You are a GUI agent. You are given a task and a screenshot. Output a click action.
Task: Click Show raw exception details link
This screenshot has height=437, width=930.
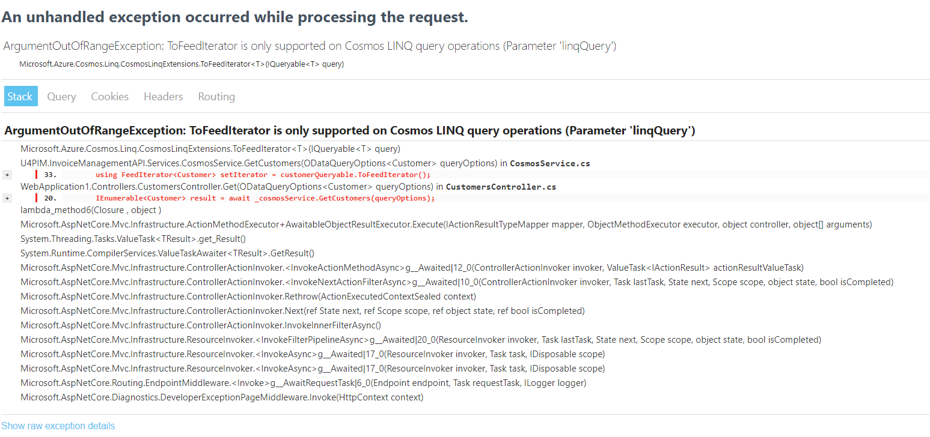pyautogui.click(x=58, y=426)
